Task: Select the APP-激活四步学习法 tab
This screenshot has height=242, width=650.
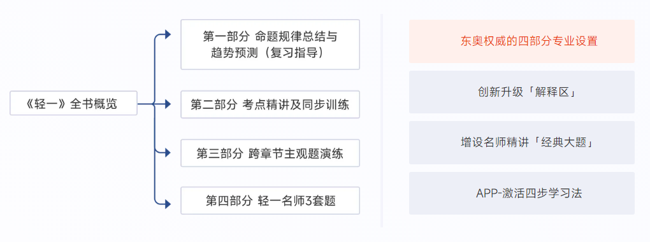Action: coord(521,194)
